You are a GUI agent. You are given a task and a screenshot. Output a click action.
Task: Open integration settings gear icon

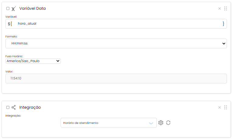pos(161,123)
